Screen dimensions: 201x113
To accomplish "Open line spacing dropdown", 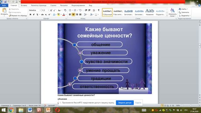I will tap(85, 14).
